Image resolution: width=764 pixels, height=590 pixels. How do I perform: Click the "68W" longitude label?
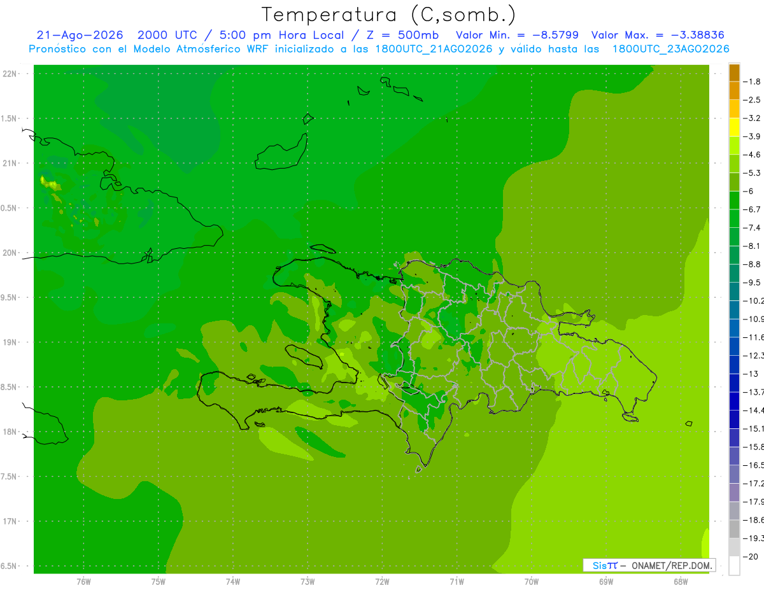click(x=681, y=581)
